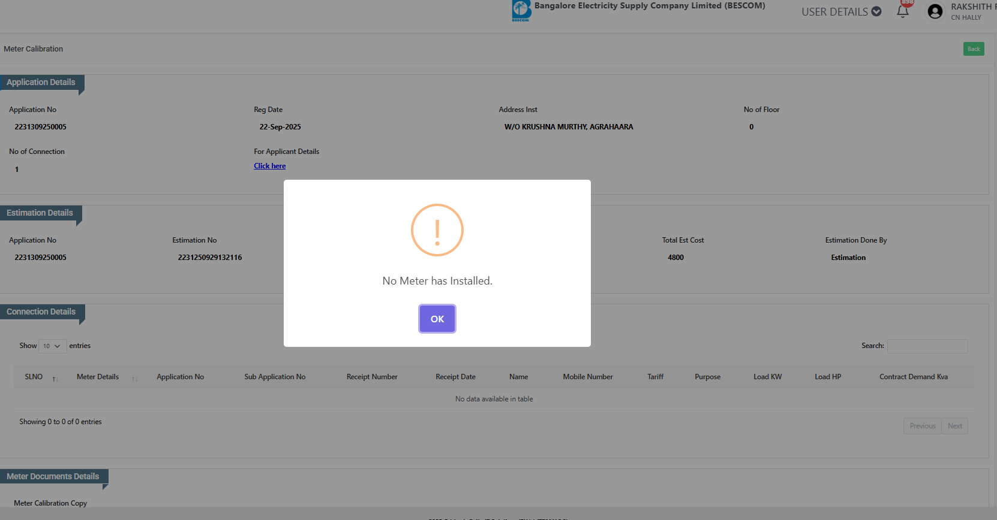
Task: Open the notifications bell icon
Action: pos(902,11)
